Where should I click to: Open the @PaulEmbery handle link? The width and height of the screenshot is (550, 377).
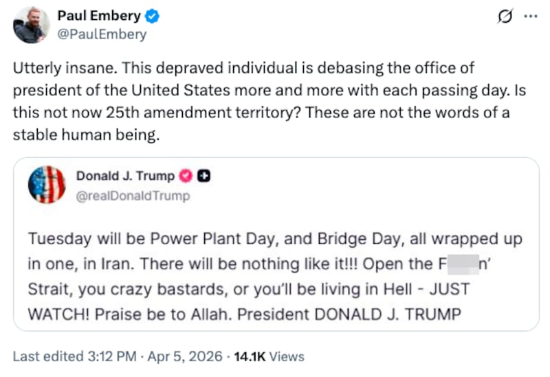[102, 34]
